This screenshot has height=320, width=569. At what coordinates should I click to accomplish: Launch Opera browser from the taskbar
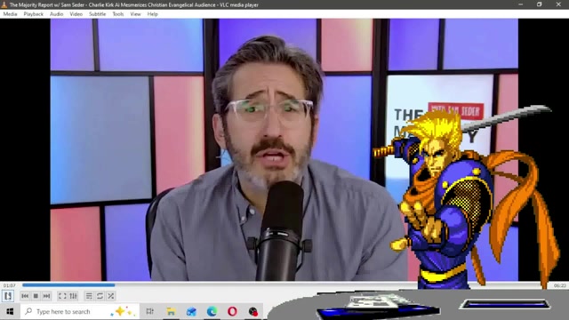232,311
